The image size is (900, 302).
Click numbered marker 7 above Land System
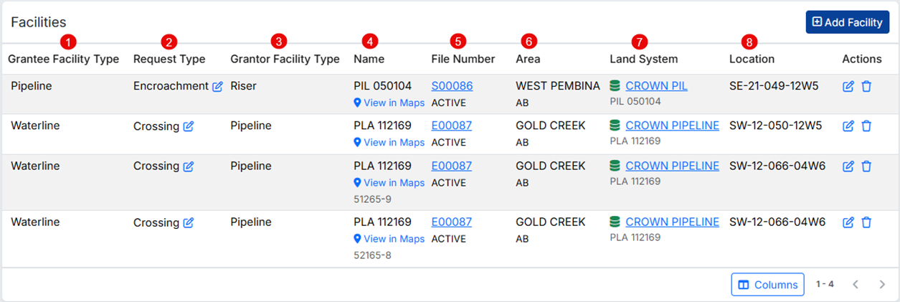pos(640,42)
